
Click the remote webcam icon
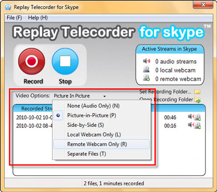click(147, 78)
